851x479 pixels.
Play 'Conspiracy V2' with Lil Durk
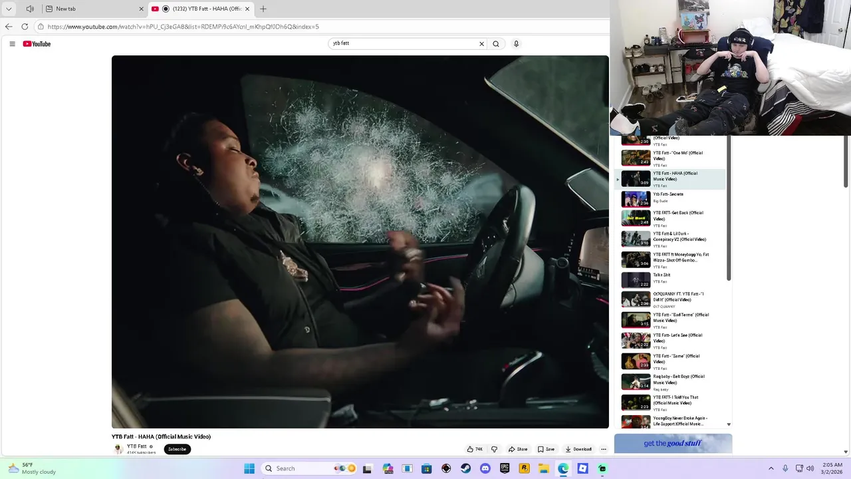671,239
